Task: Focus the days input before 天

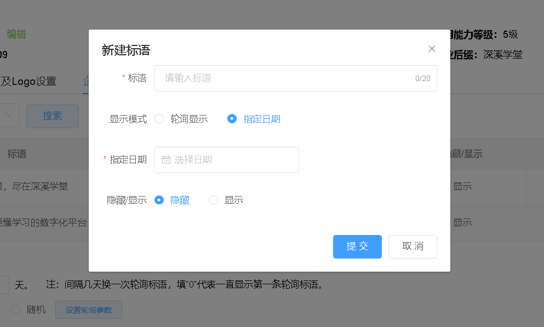Action: tap(3, 285)
